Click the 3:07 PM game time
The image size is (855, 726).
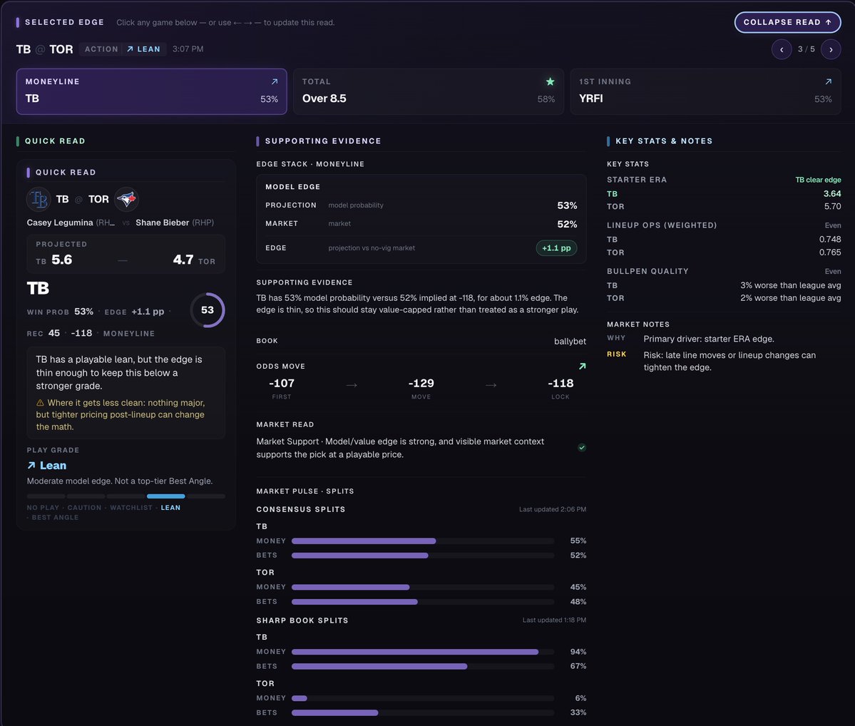pyautogui.click(x=188, y=49)
